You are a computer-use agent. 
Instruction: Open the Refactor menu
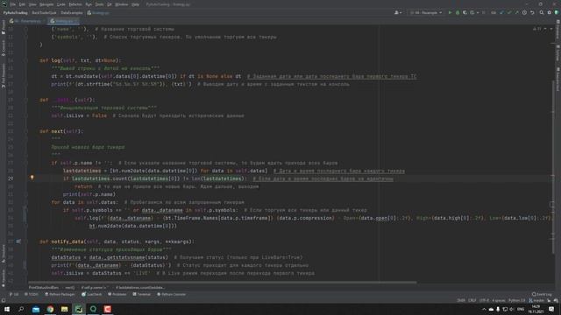coord(75,4)
